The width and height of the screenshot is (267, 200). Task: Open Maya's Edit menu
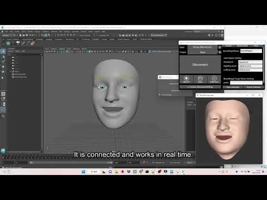[x=11, y=32]
